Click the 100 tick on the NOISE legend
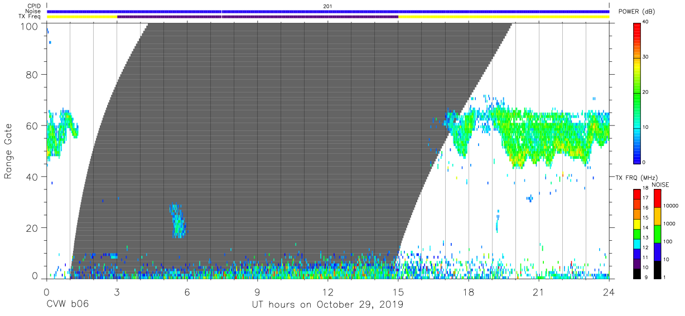 click(x=668, y=241)
